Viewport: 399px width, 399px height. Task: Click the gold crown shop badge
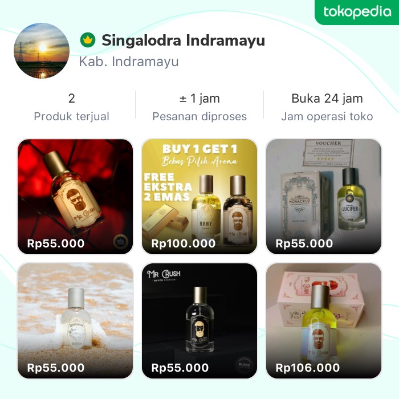(x=87, y=40)
